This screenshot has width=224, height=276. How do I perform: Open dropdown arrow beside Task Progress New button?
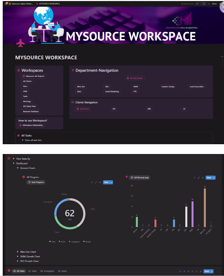coord(111,182)
